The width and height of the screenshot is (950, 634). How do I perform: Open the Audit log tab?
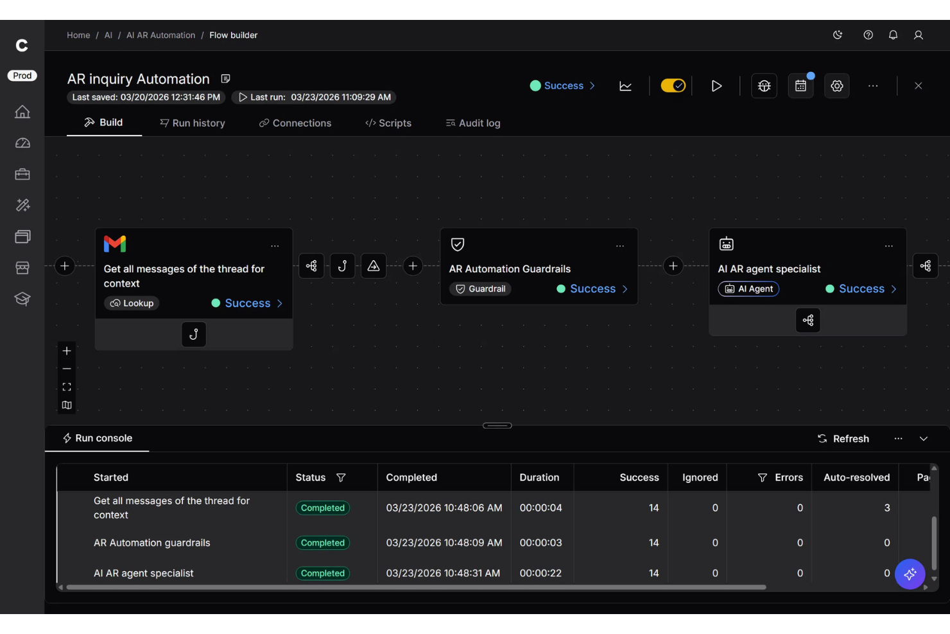point(472,123)
